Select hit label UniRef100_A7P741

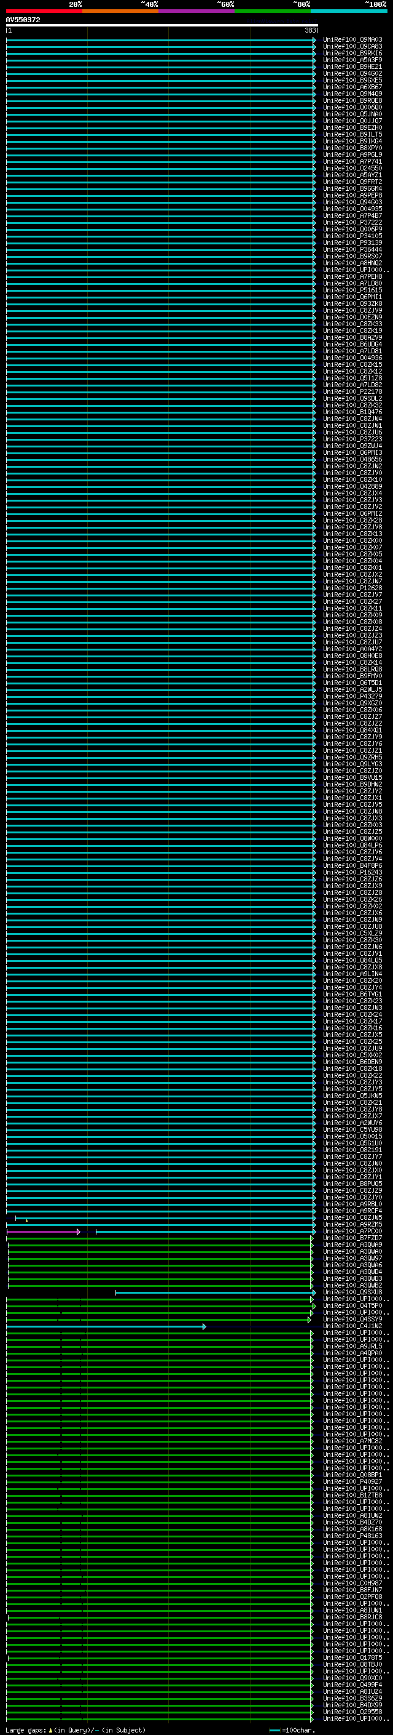tap(352, 162)
